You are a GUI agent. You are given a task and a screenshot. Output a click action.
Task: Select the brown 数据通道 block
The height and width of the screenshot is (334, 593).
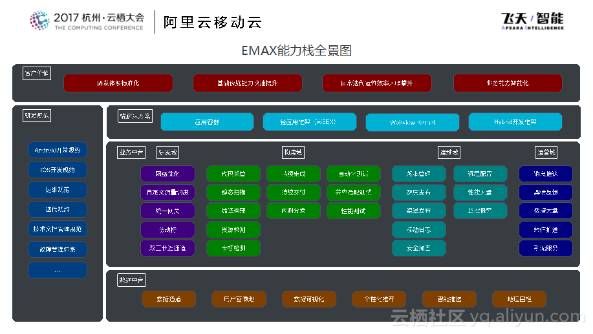pyautogui.click(x=169, y=299)
